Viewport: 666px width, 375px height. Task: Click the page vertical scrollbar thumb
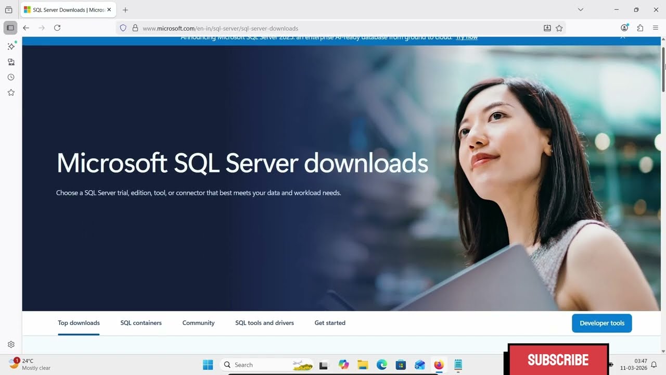pyautogui.click(x=663, y=70)
